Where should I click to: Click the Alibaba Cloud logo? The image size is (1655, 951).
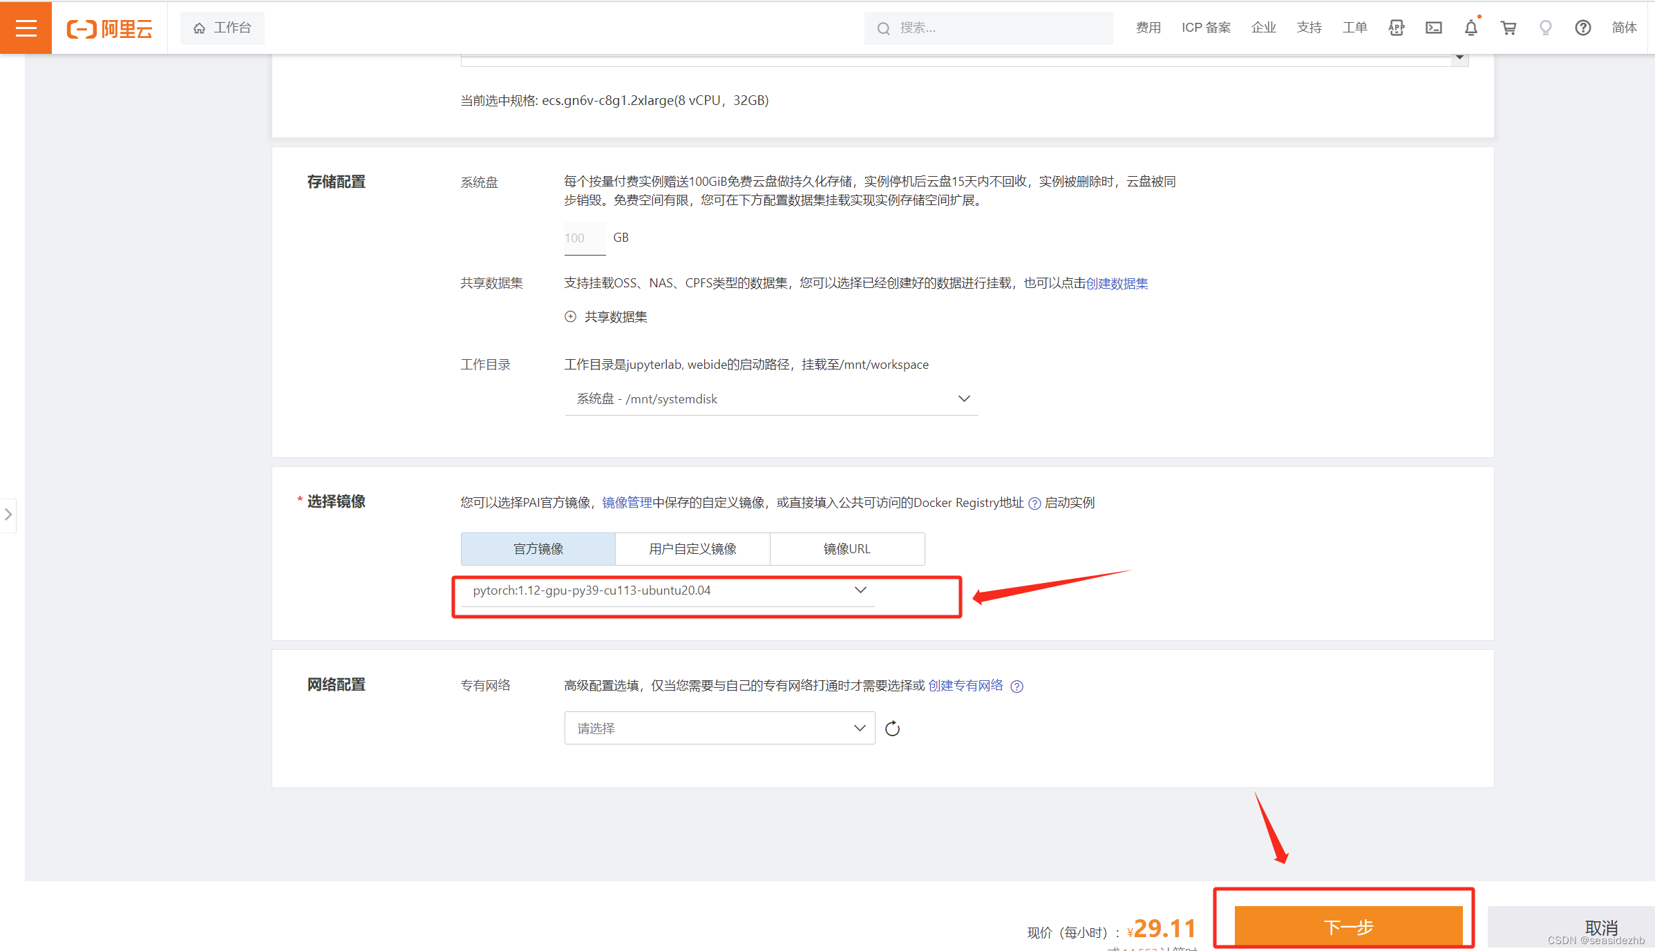(109, 28)
